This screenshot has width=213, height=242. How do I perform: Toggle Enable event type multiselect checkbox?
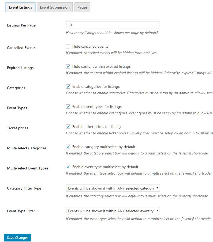[68, 167]
